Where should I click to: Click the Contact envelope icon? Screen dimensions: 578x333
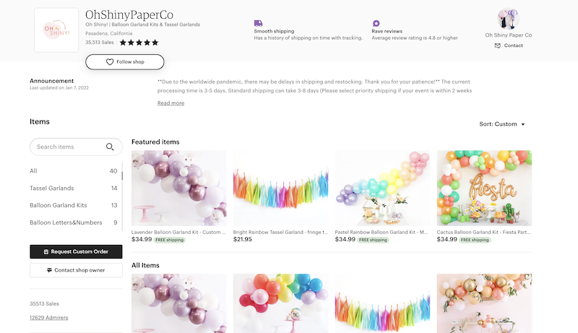[498, 46]
